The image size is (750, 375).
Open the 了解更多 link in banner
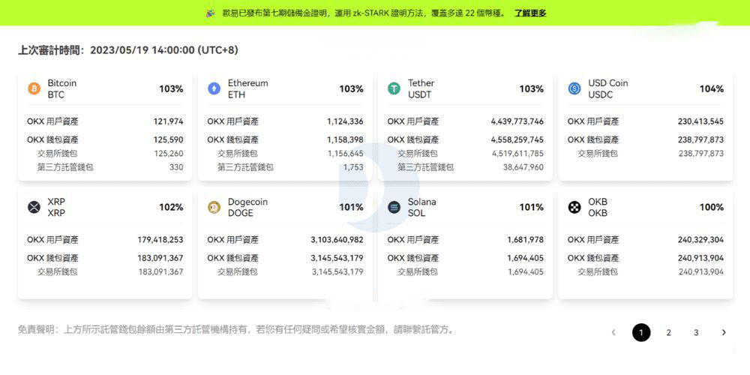[530, 13]
